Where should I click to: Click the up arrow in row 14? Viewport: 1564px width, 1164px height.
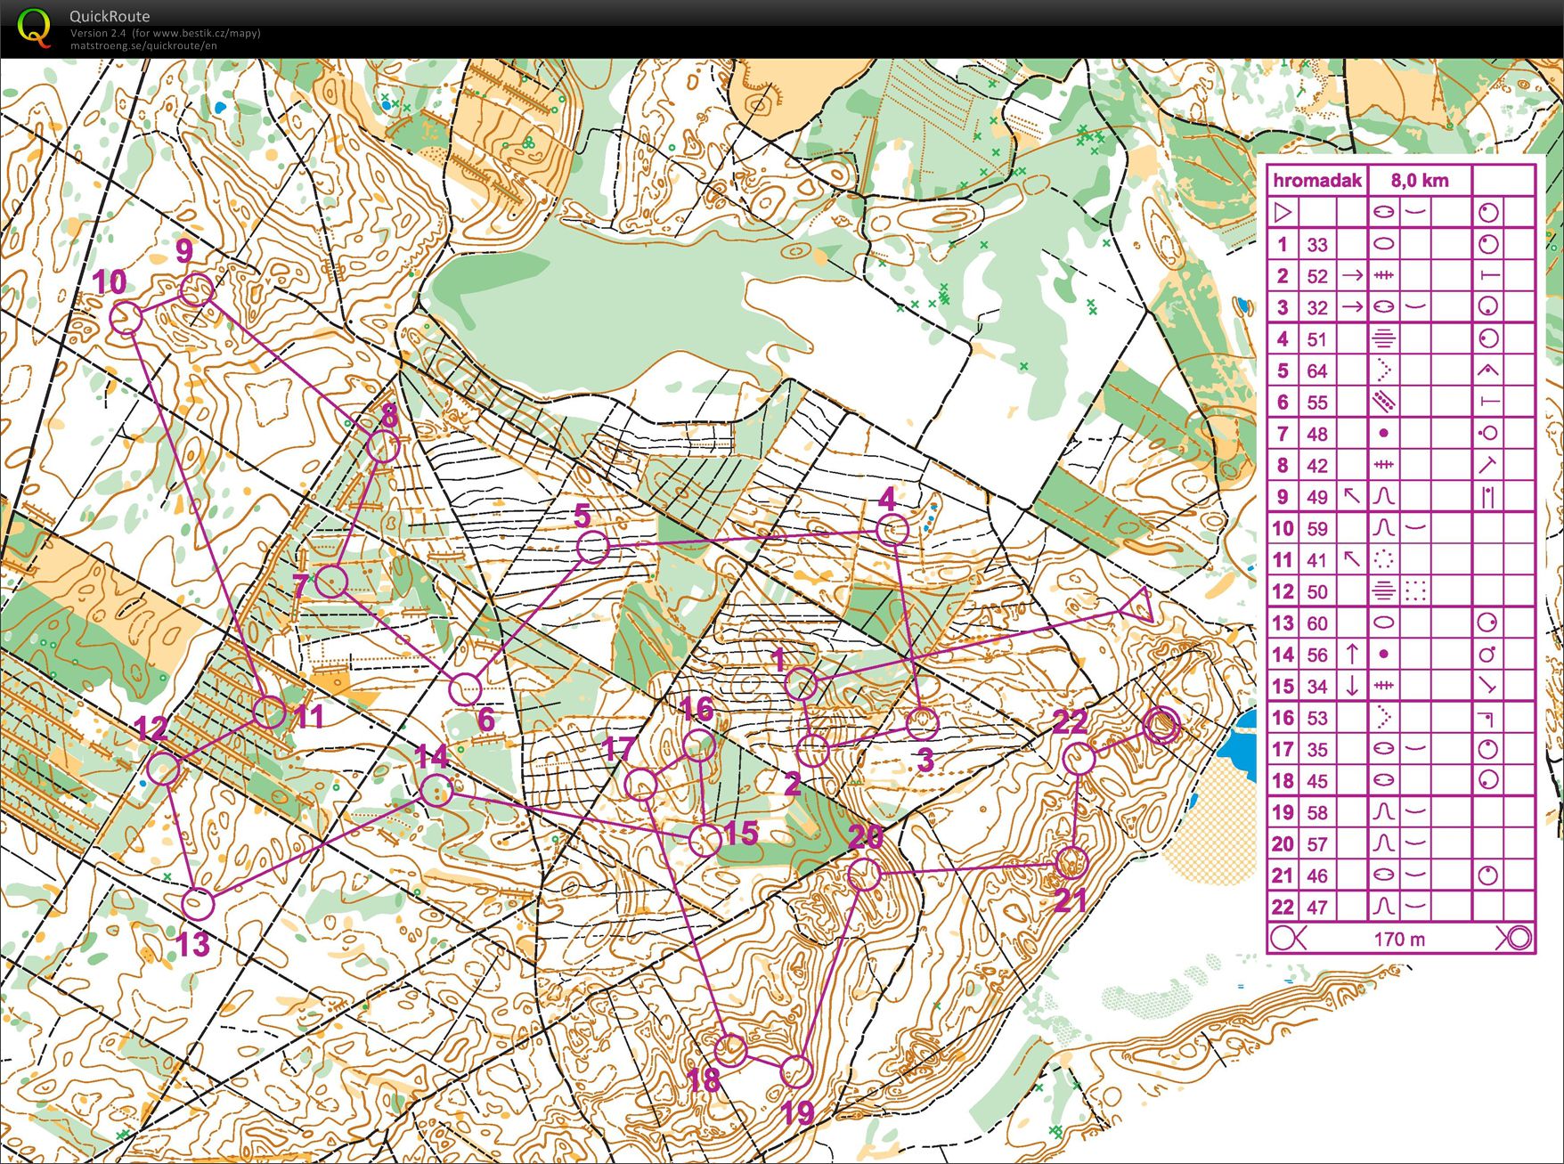click(1351, 654)
